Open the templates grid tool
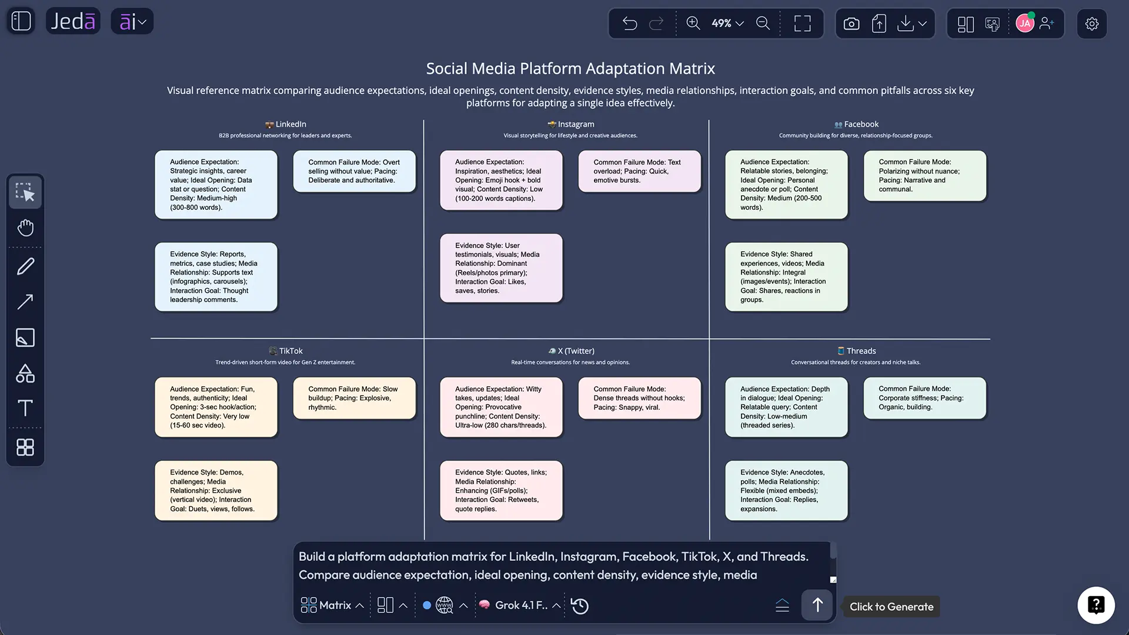 coord(25,447)
